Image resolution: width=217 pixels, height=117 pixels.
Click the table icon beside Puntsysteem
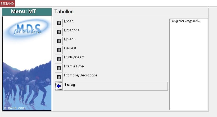(x=59, y=59)
